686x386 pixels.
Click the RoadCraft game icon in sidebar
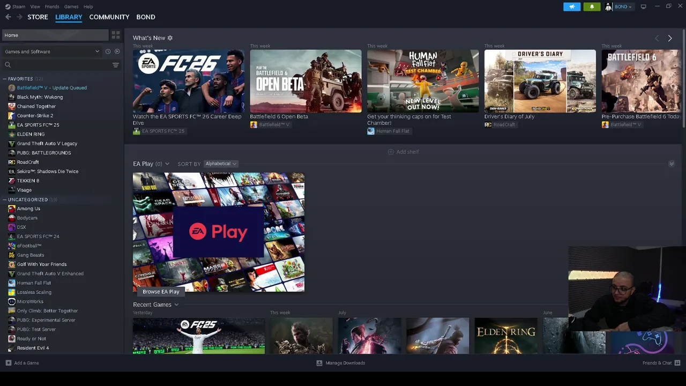click(12, 162)
